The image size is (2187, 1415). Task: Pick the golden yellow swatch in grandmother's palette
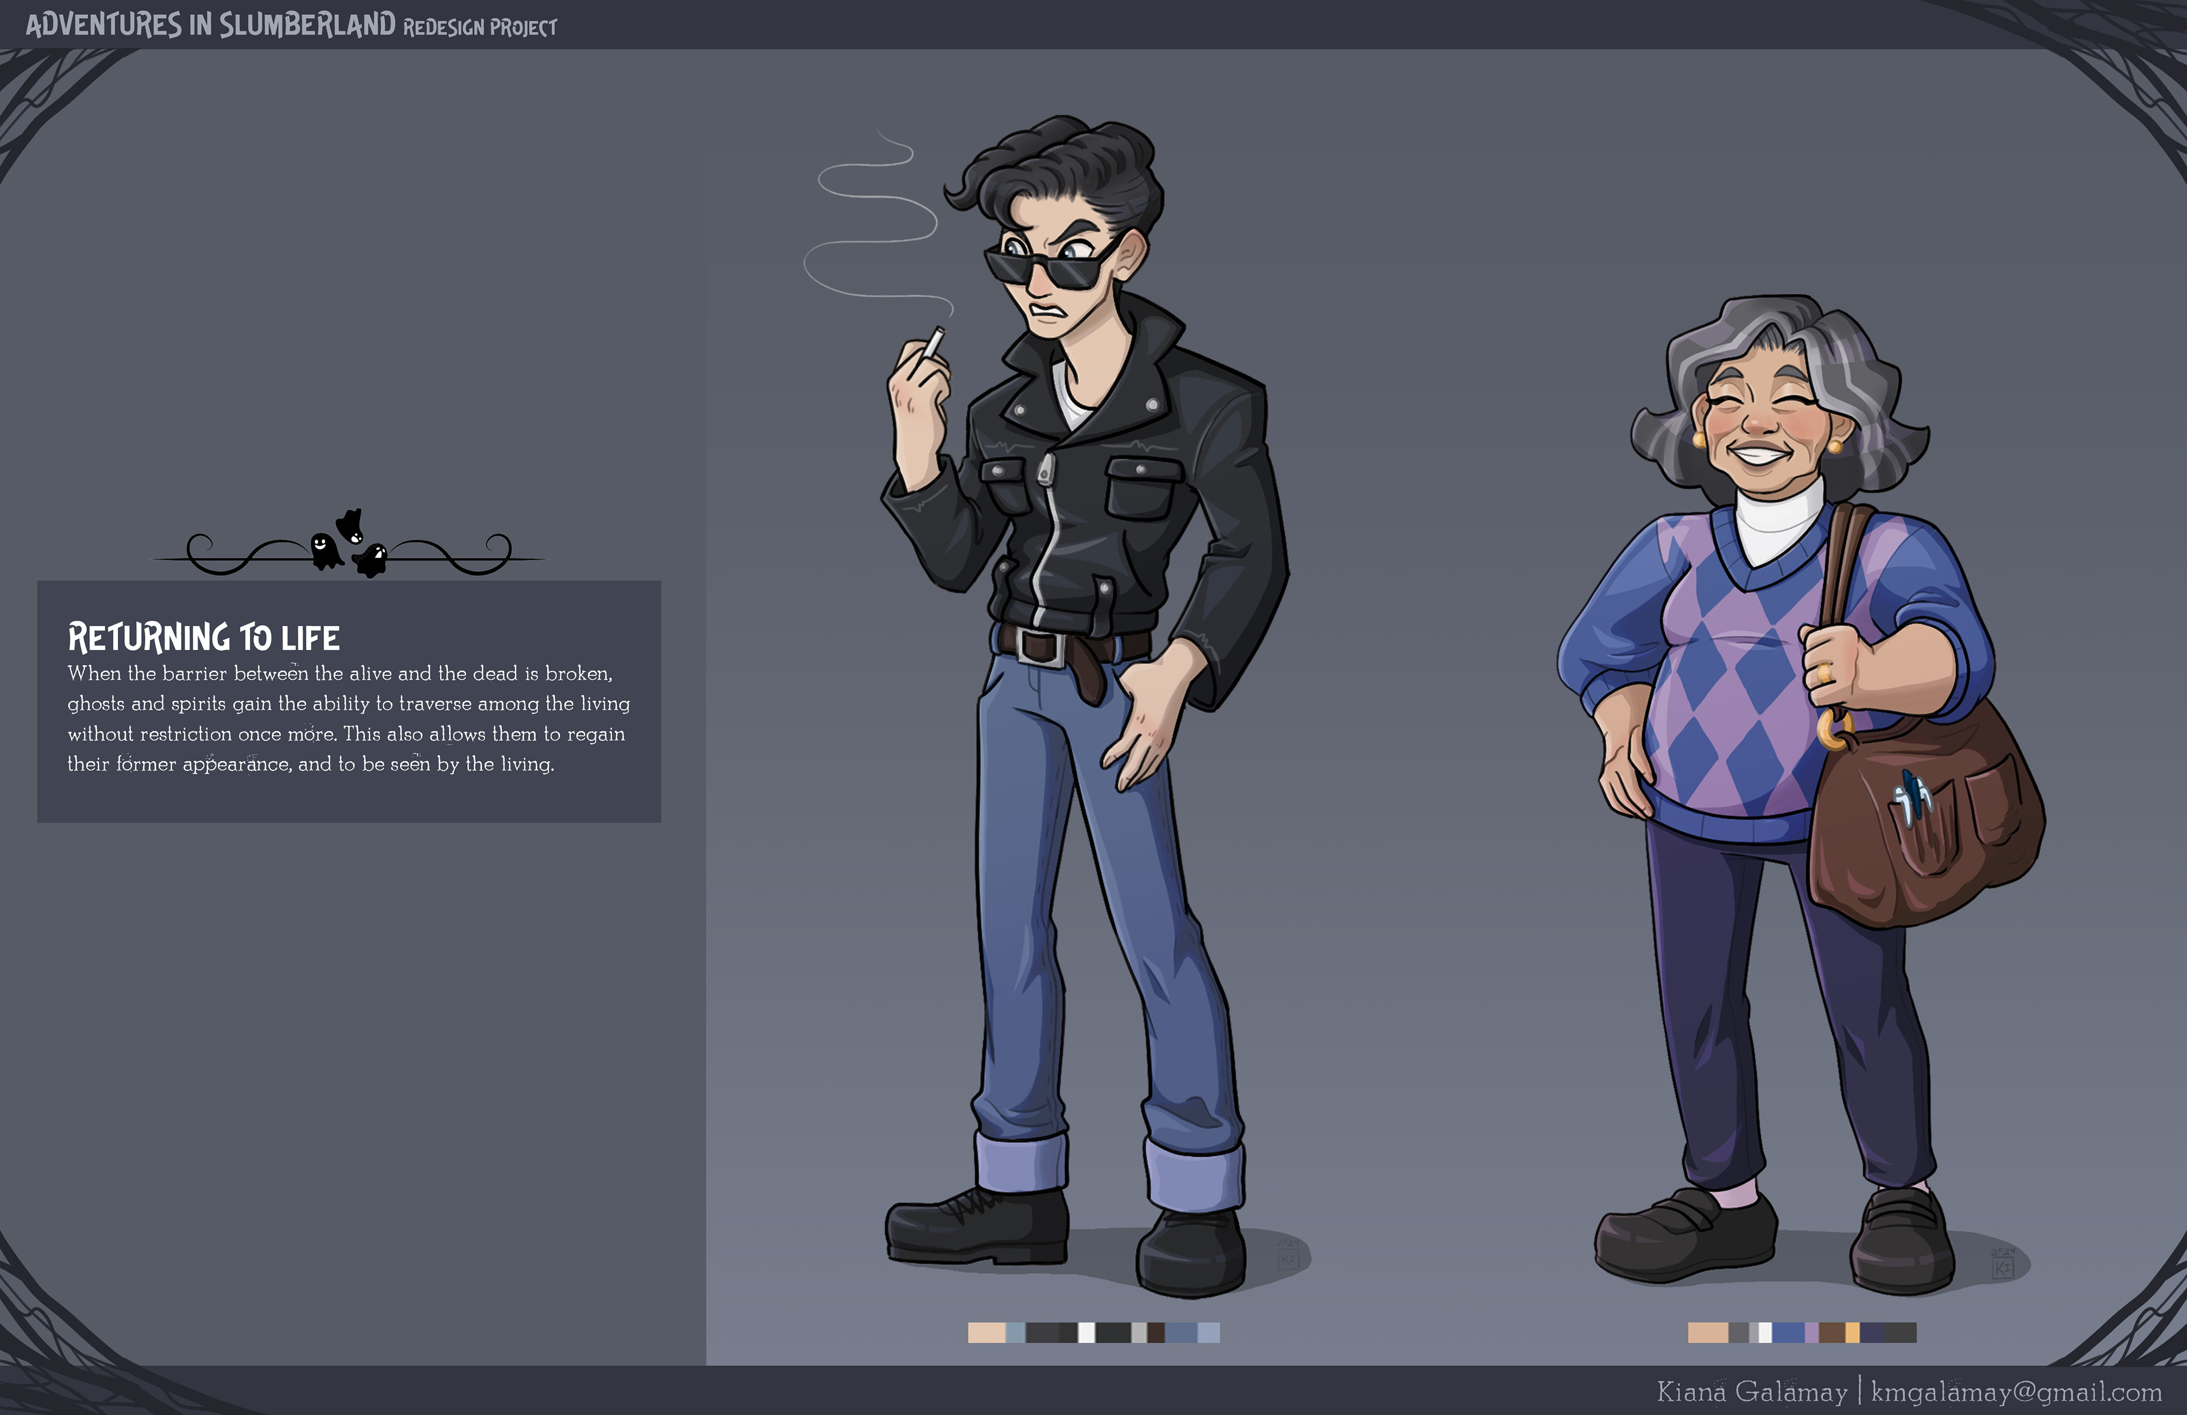tap(1853, 1332)
